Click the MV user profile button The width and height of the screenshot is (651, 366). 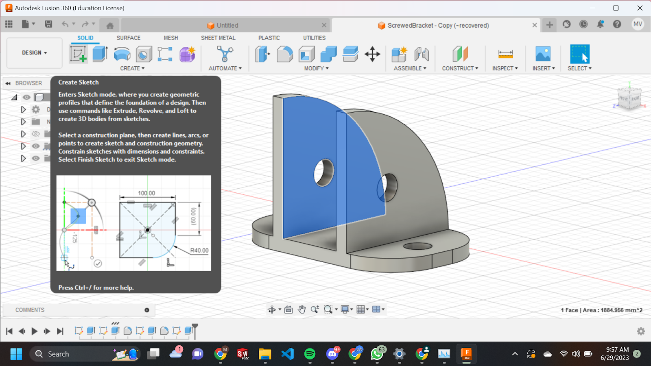coord(638,24)
